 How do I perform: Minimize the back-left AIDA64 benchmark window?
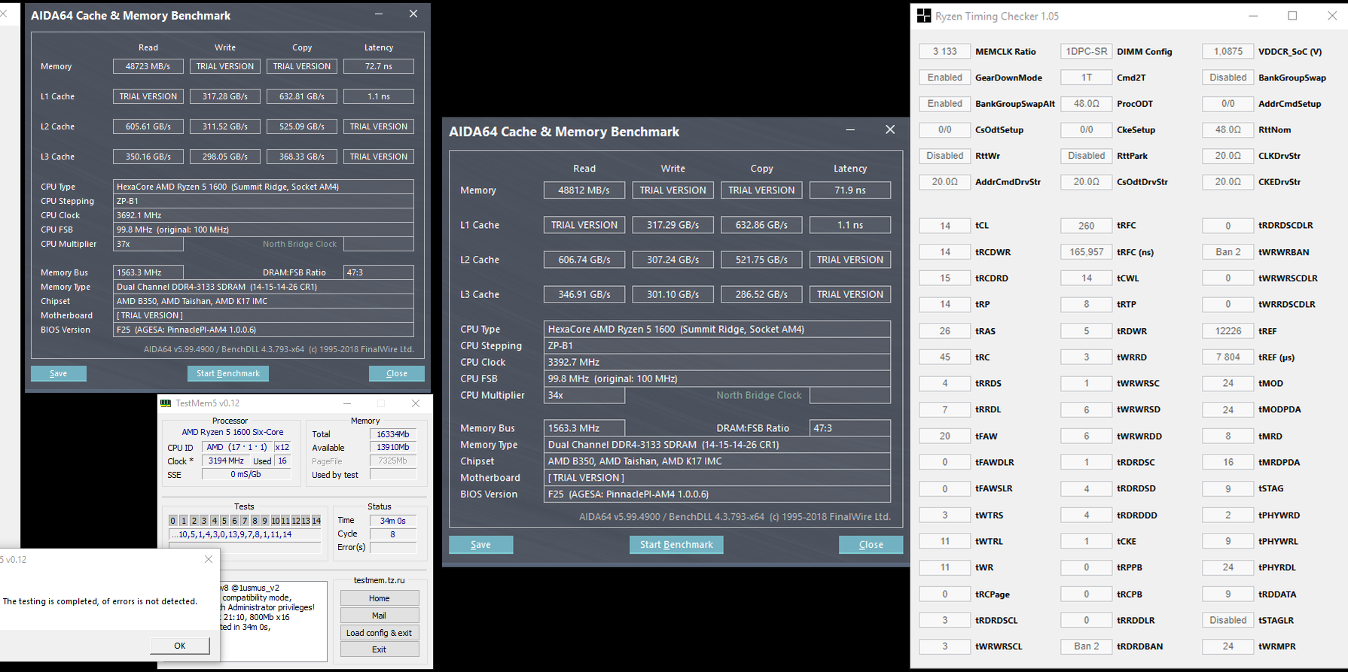(x=379, y=14)
